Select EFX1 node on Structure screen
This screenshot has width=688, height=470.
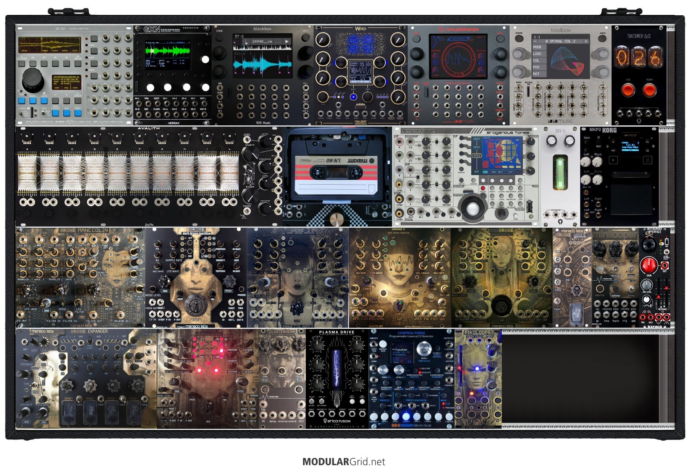pyautogui.click(x=476, y=147)
